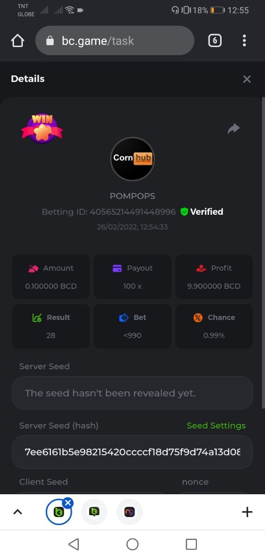Tap the green Verified shield icon
Image resolution: width=265 pixels, height=559 pixels.
[x=184, y=212]
